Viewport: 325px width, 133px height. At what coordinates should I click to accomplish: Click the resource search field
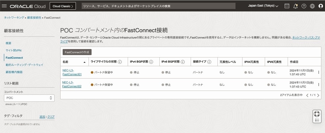pyautogui.click(x=158, y=6)
